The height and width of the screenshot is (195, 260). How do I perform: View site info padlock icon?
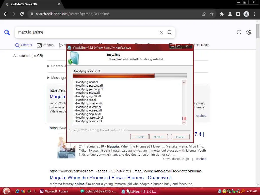pyautogui.click(x=32, y=14)
